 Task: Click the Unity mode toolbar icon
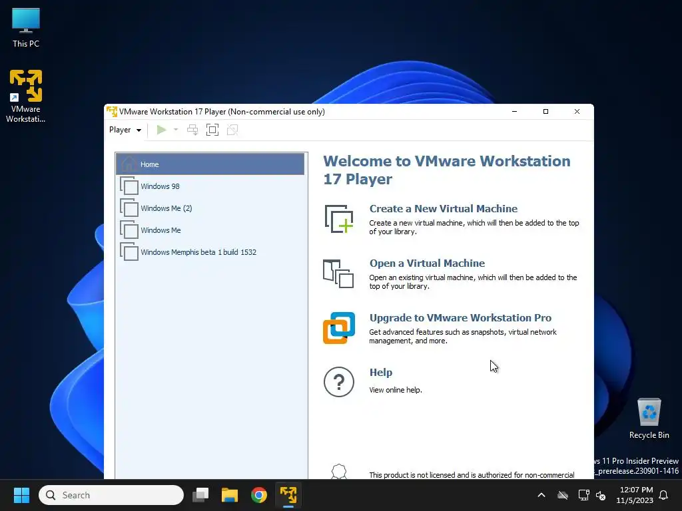[x=232, y=130]
